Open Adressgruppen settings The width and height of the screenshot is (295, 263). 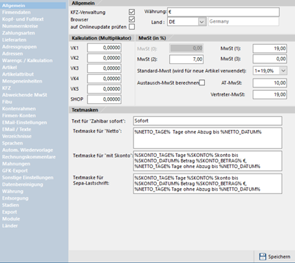(x=19, y=47)
